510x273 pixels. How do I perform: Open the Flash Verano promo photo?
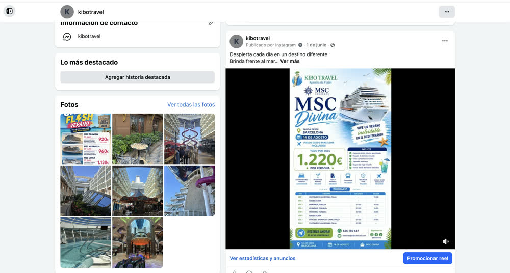pos(86,139)
